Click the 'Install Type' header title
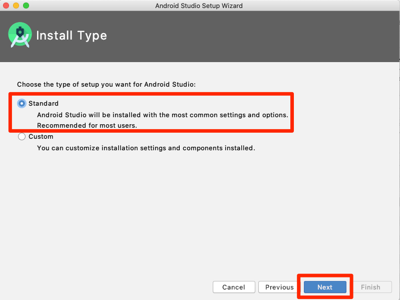Screen dimensions: 400x300 (72, 36)
